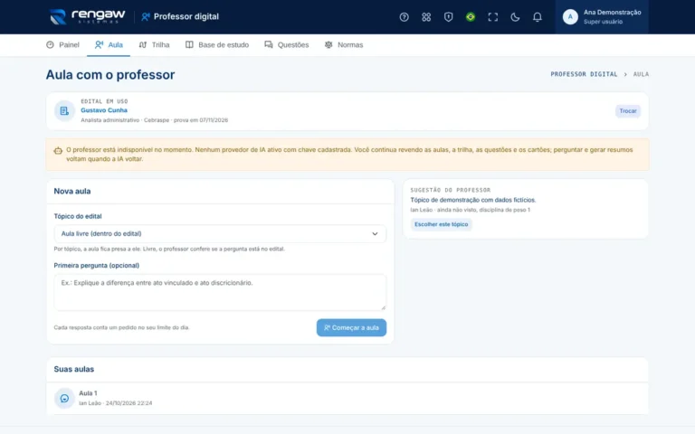
Task: Enter fullscreen mode icon
Action: [x=492, y=17]
